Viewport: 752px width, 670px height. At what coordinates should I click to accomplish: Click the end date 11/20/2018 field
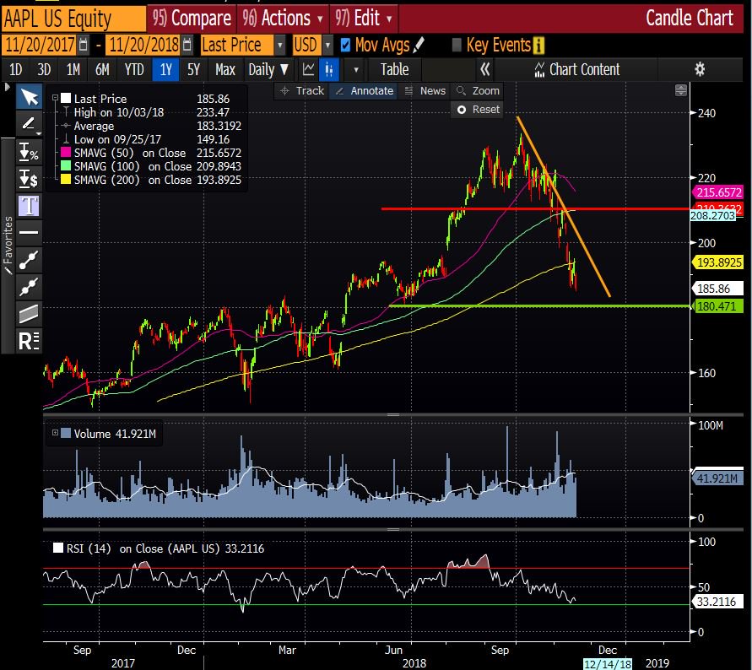(x=143, y=45)
